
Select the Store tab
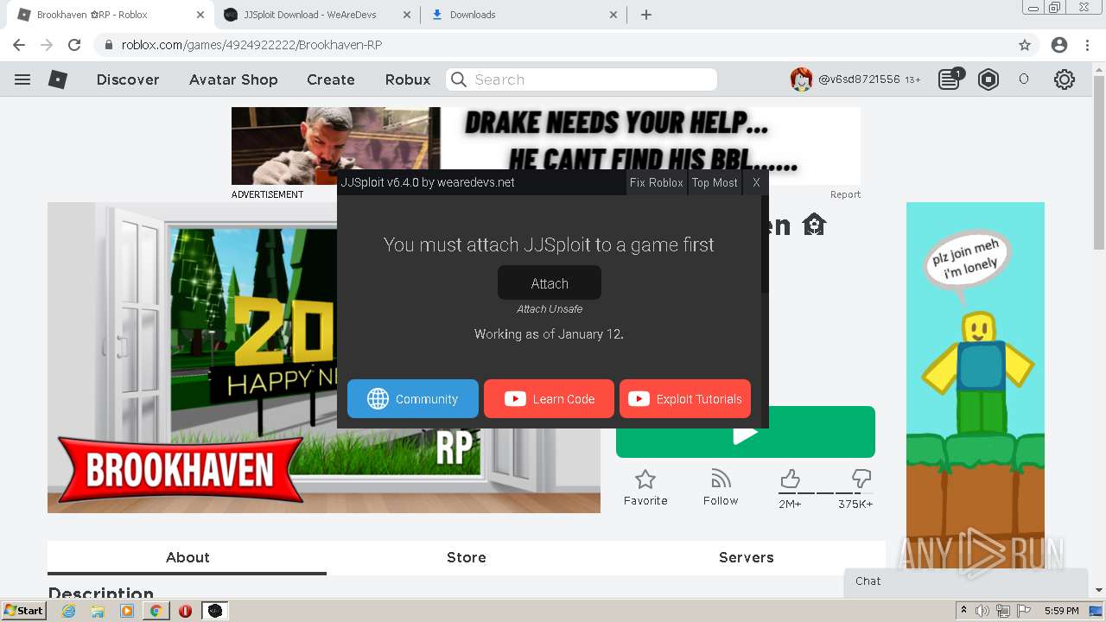467,557
